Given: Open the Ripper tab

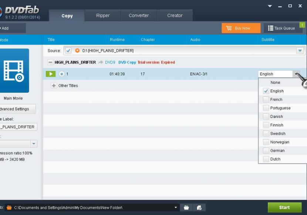Looking at the screenshot, I should point(103,16).
